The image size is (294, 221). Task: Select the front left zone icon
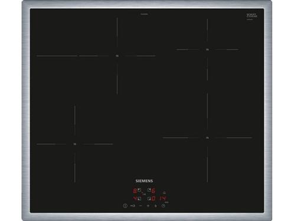(139, 199)
